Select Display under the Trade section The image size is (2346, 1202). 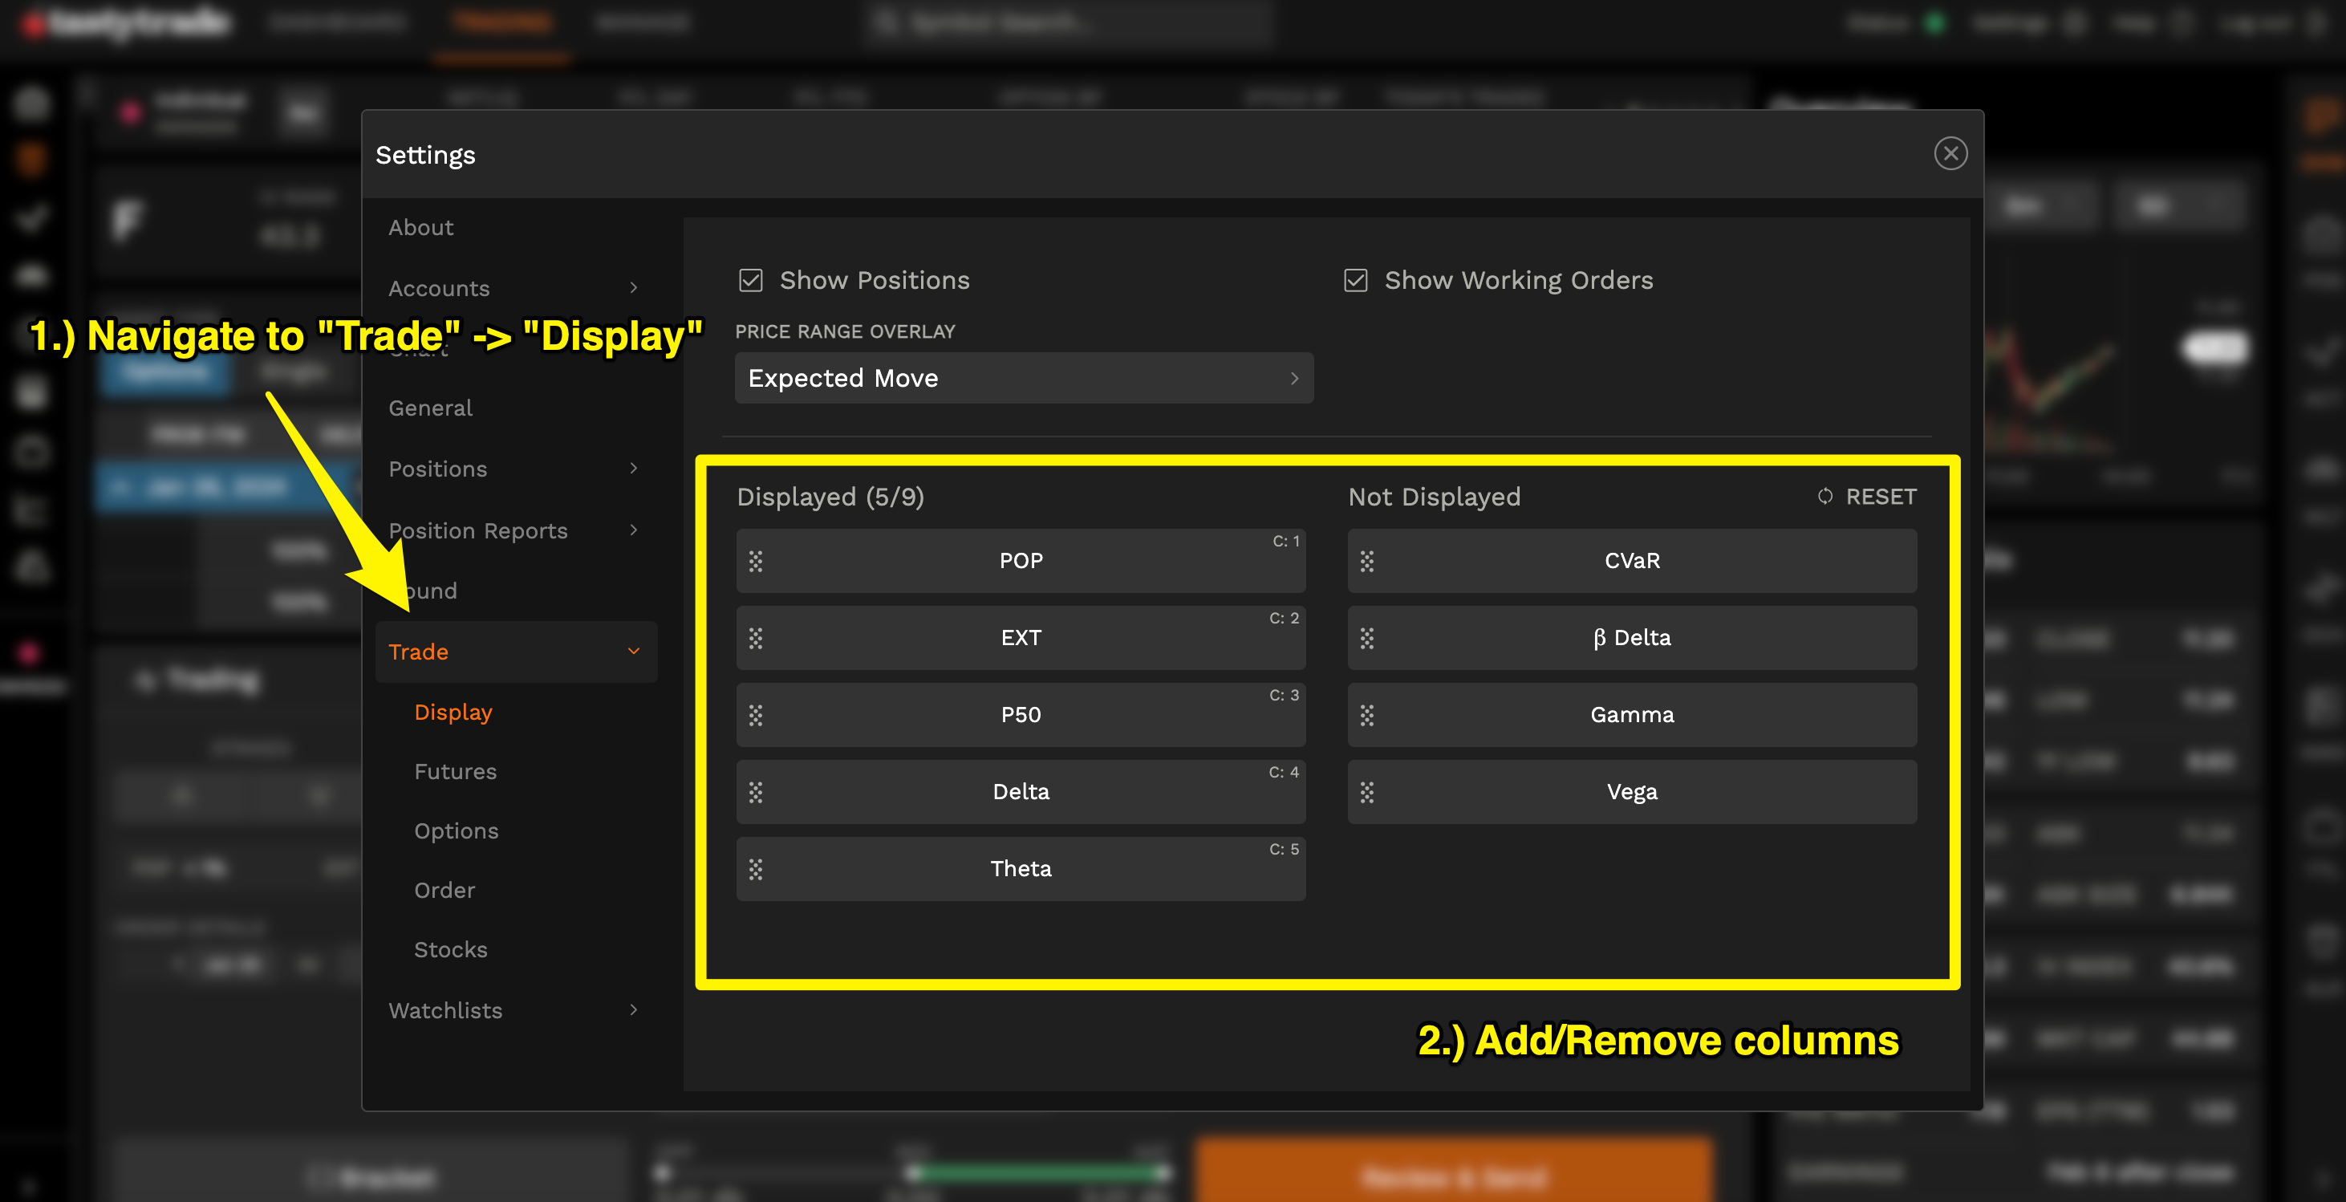pos(453,712)
